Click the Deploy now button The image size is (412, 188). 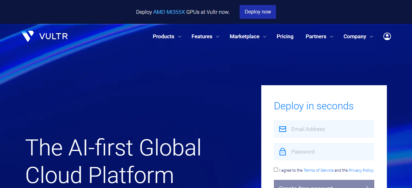point(258,12)
